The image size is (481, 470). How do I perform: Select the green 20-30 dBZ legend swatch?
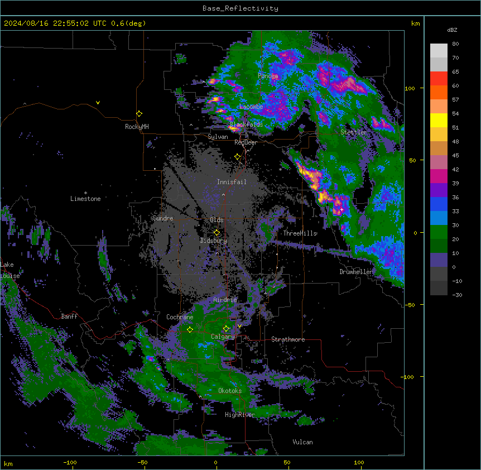click(439, 232)
